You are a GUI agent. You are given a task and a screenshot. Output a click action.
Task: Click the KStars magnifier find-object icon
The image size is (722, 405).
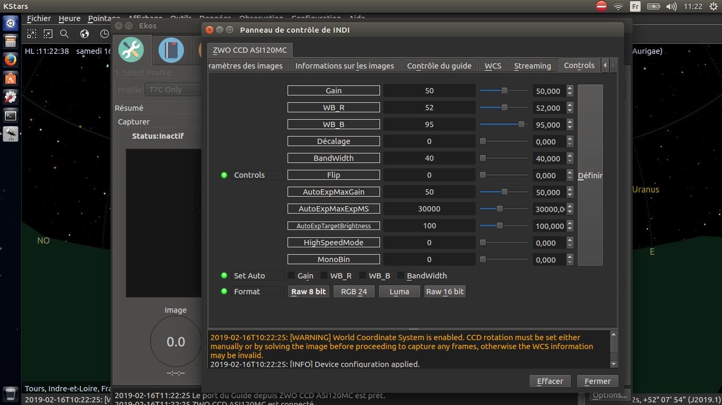pos(64,34)
